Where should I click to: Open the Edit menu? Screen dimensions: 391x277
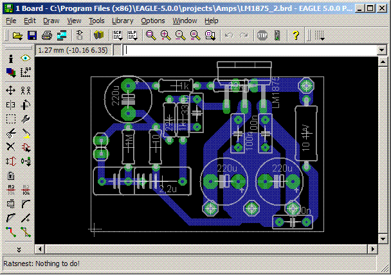point(30,21)
